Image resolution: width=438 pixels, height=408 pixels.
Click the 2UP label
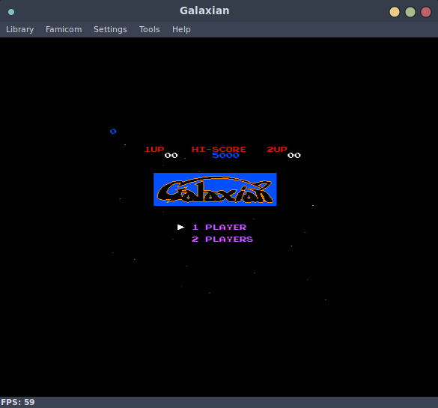(277, 149)
